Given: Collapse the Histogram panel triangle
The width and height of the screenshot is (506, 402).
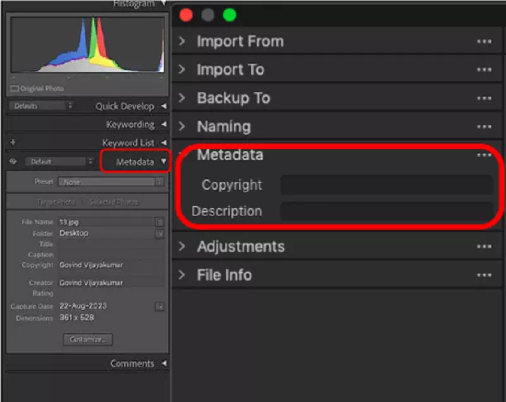Looking at the screenshot, I should tap(164, 3).
